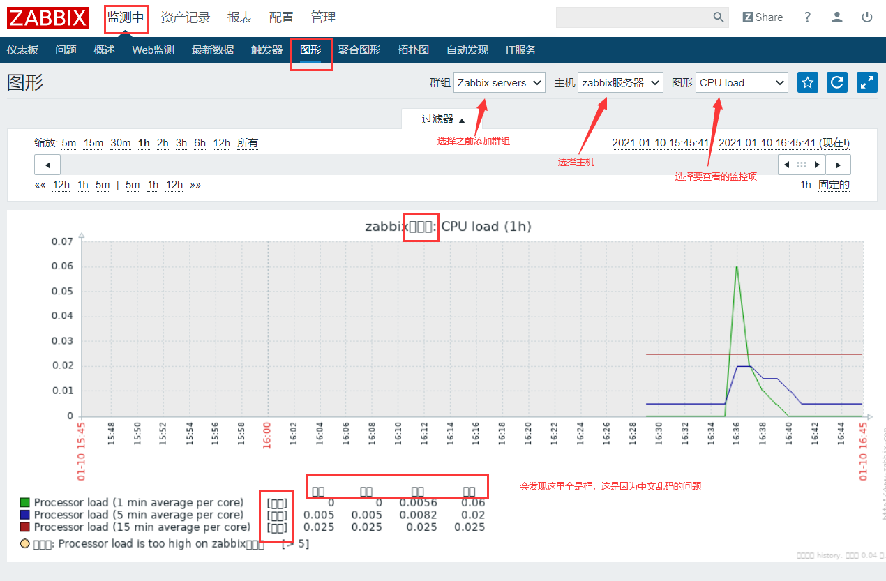Open the 配置 top menu
The image size is (886, 581).
(x=282, y=17)
